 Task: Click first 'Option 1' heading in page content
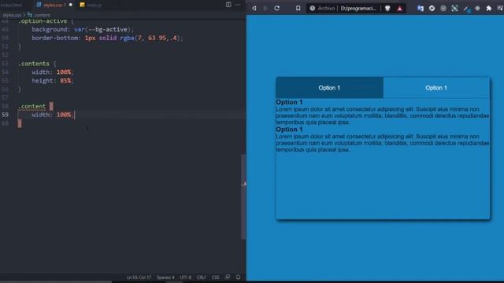(289, 102)
